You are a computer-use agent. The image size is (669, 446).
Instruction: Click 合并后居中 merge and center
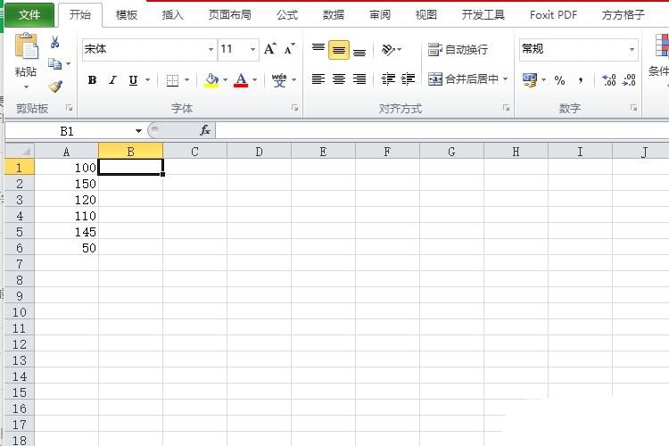pyautogui.click(x=463, y=79)
